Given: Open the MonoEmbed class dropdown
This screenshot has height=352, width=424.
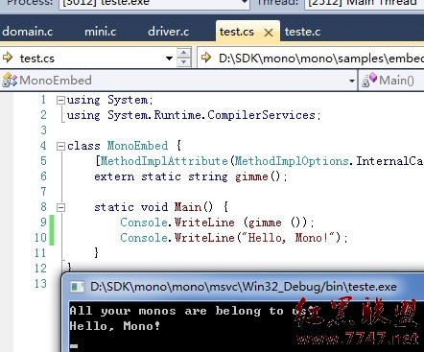Looking at the screenshot, I should (352, 81).
